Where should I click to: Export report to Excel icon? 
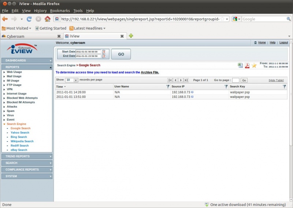pos(240,65)
